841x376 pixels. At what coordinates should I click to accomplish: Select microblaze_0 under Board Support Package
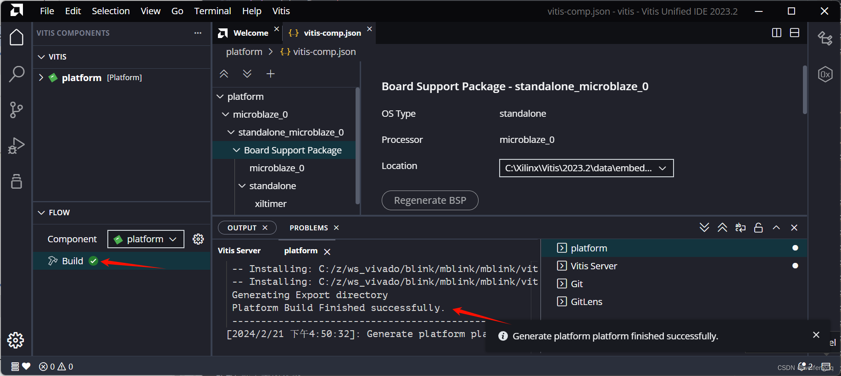tap(277, 168)
